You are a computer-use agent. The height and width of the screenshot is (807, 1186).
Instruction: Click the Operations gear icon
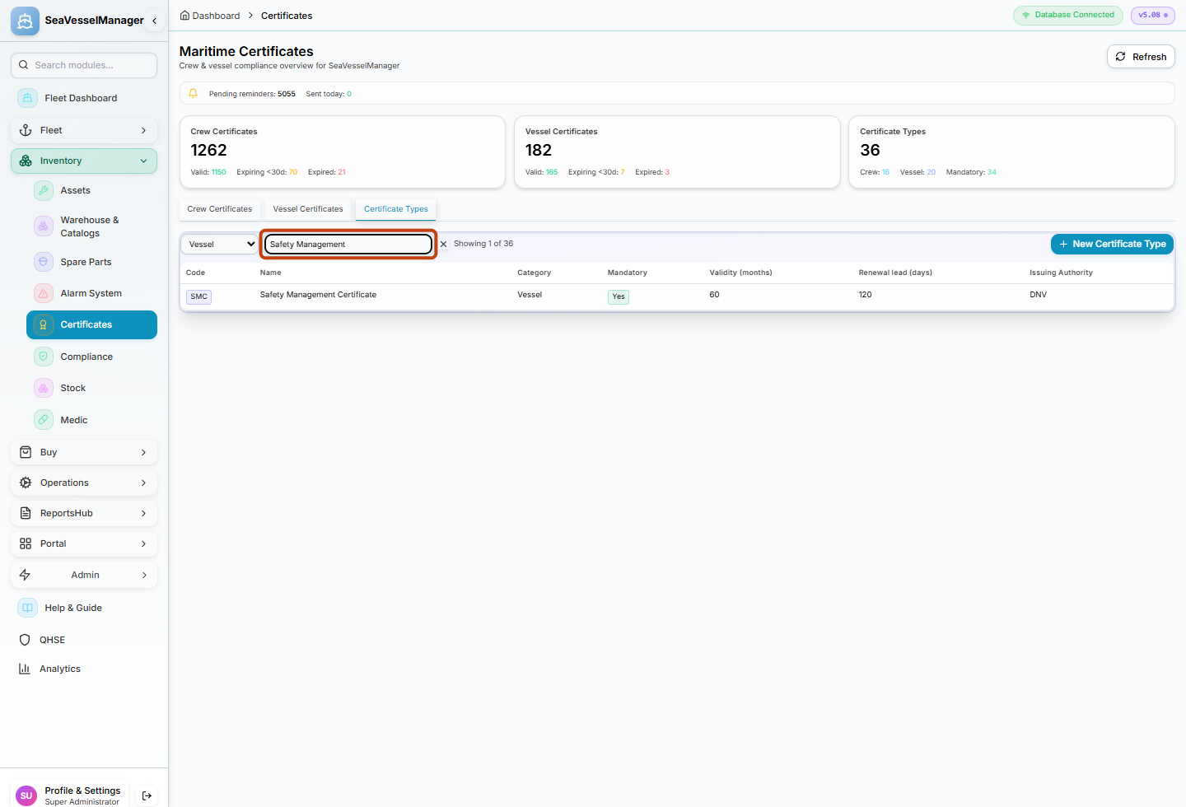point(26,483)
